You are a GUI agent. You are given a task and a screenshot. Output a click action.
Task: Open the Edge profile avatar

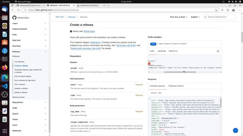point(234,10)
